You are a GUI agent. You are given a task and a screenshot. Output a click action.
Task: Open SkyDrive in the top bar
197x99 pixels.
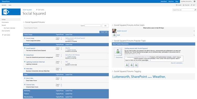(171, 1)
